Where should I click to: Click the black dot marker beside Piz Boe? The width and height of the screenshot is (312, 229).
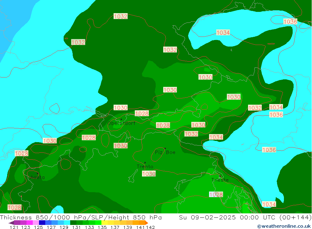tap(165, 148)
